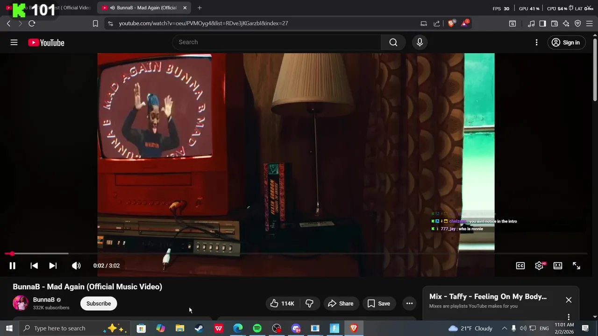Install YouTube app icon in address bar
The height and width of the screenshot is (336, 598).
pos(424,23)
